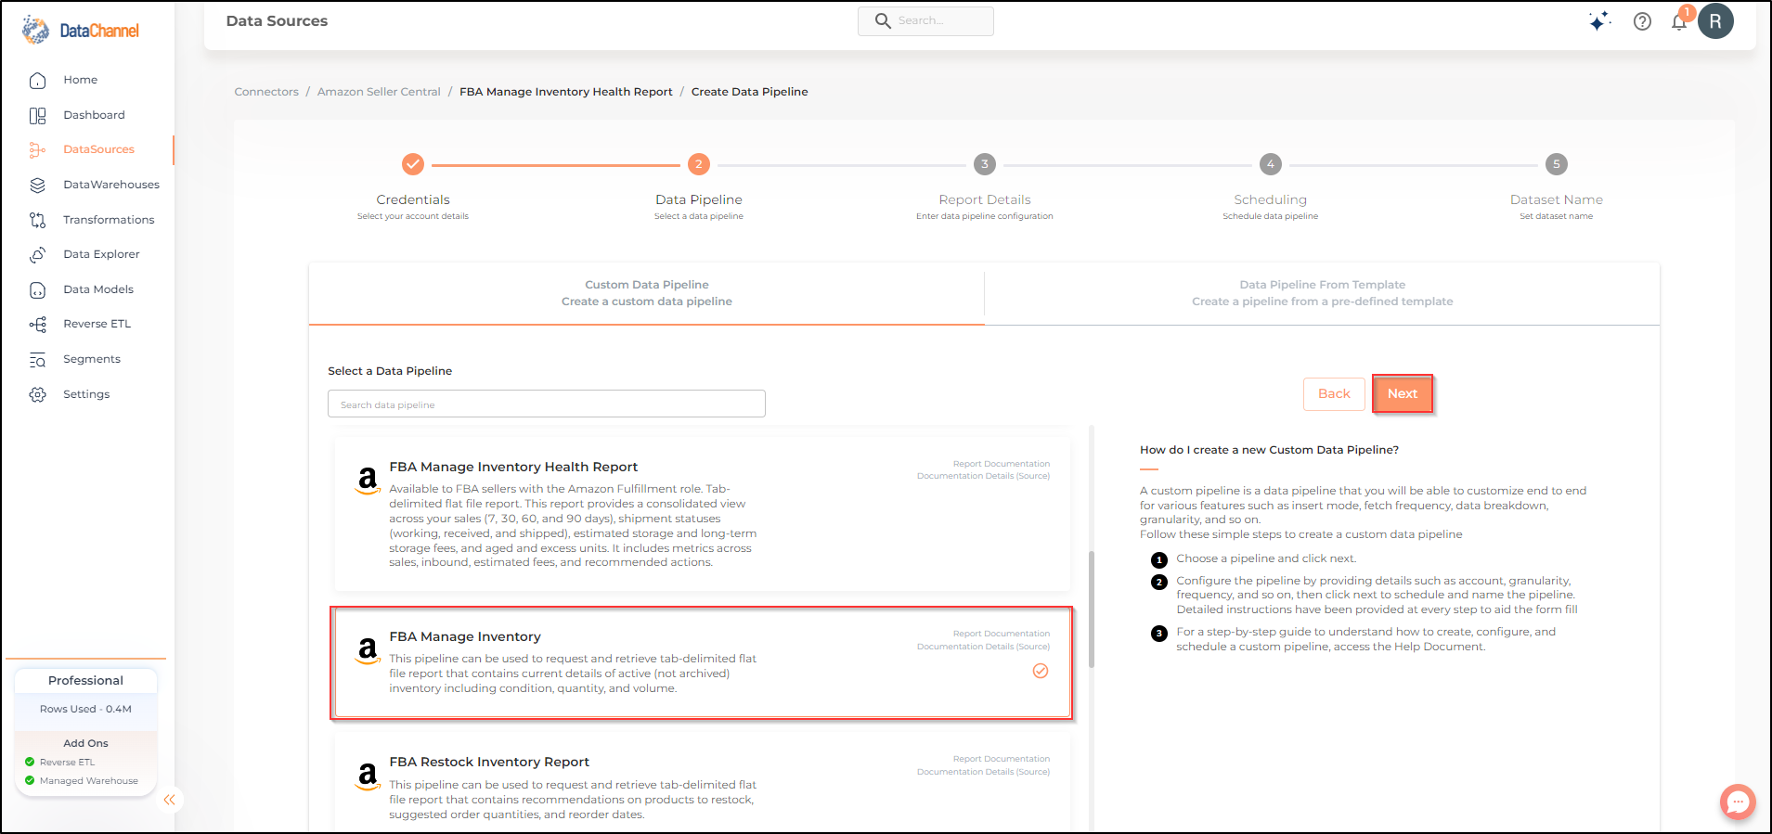Open Settings in the sidebar
Viewport: 1772px width, 834px height.
86,394
